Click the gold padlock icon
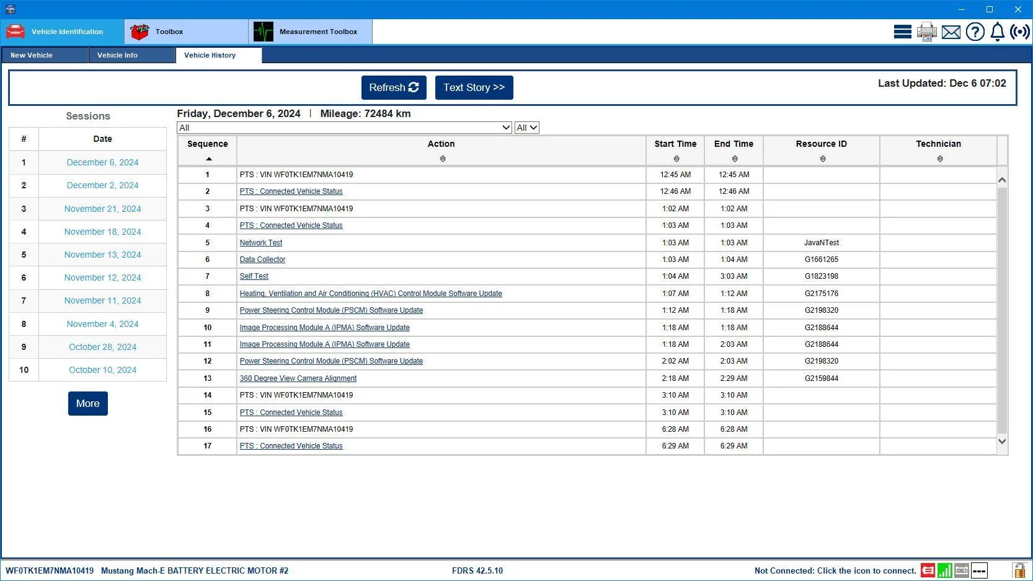The image size is (1033, 581). (1019, 570)
